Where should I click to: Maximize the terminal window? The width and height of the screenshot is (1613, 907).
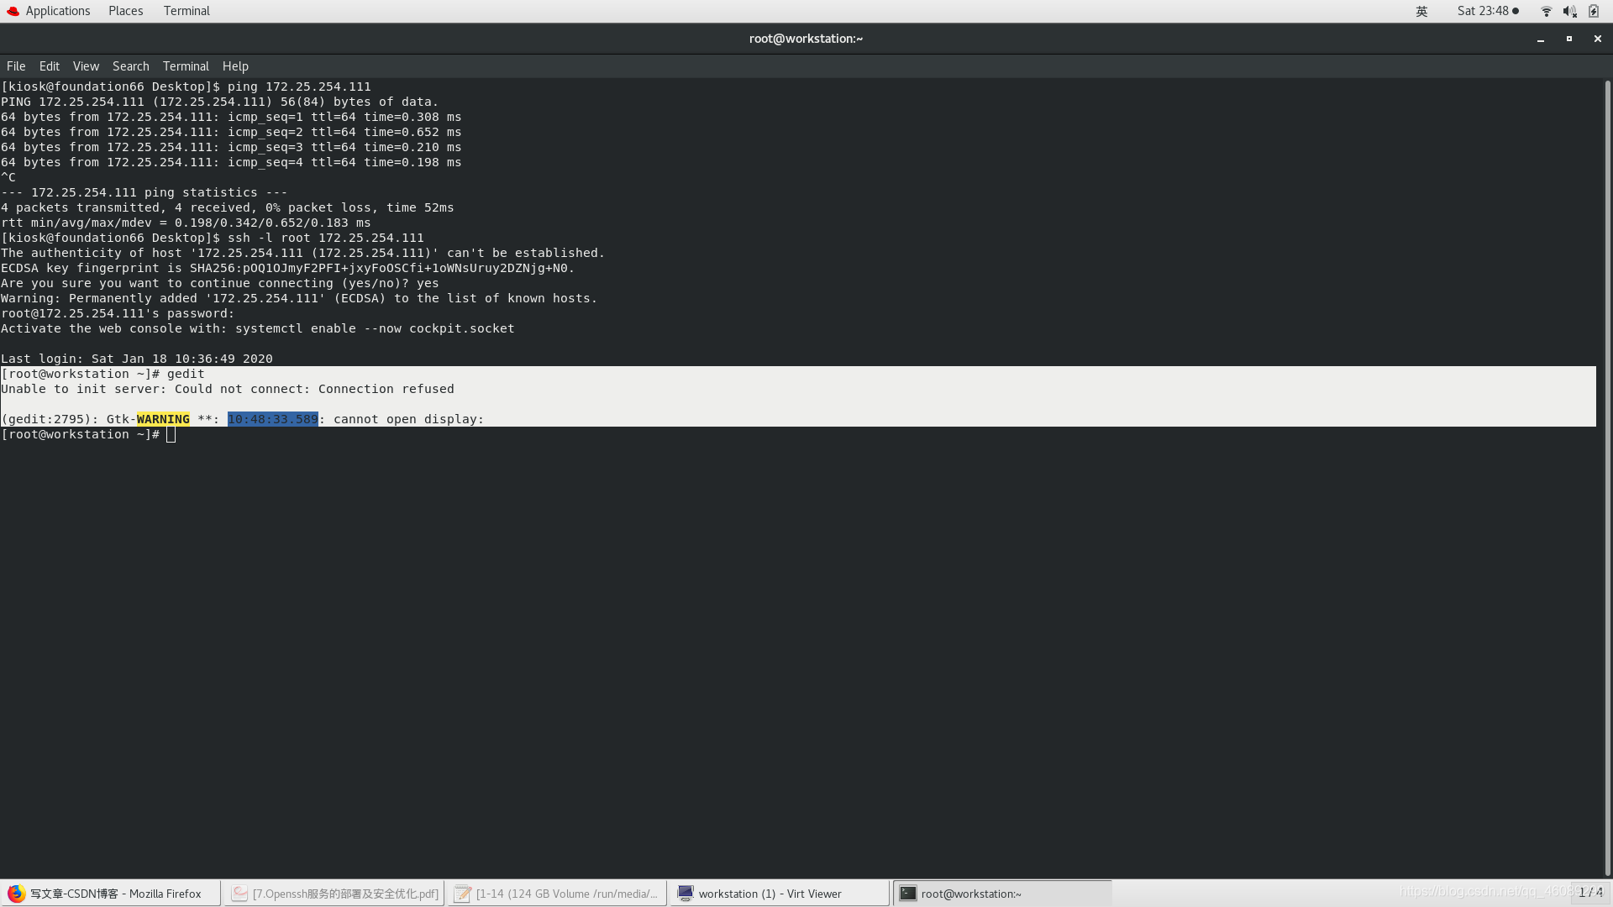click(1569, 39)
